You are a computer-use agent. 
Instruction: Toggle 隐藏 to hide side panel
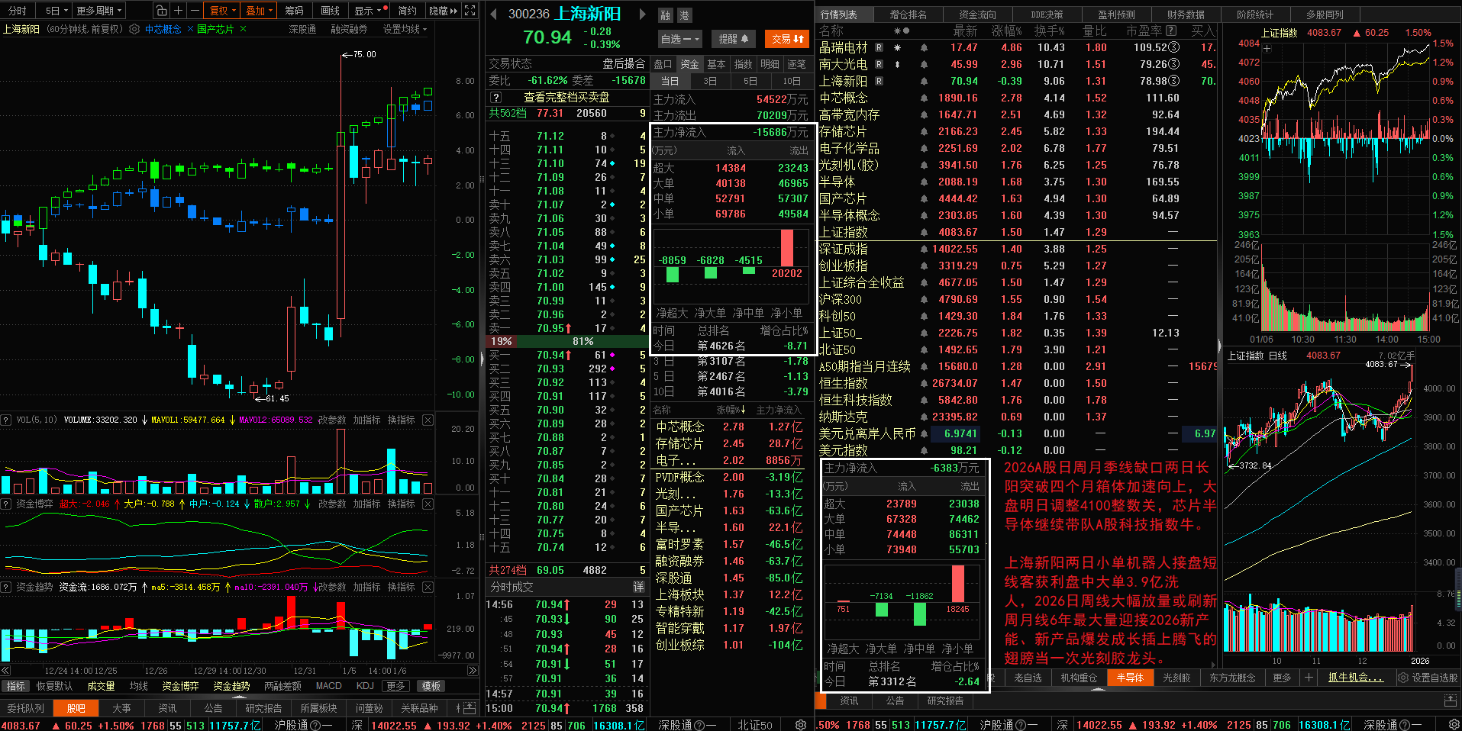(x=443, y=11)
